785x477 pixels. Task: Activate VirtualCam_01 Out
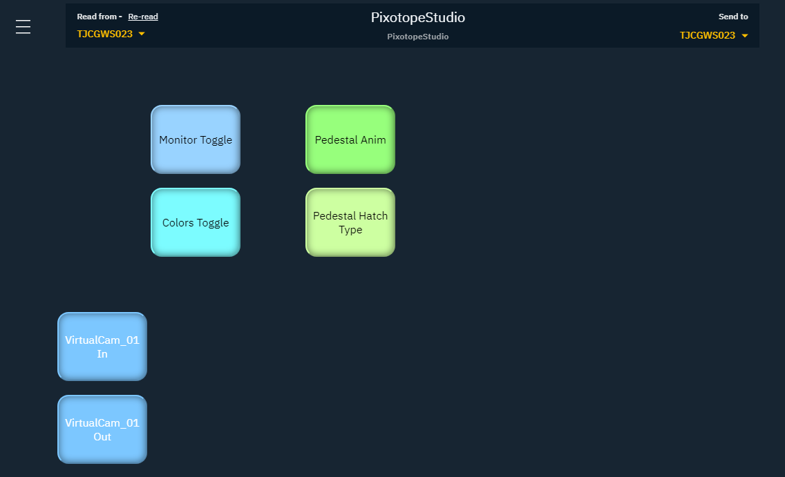point(102,429)
